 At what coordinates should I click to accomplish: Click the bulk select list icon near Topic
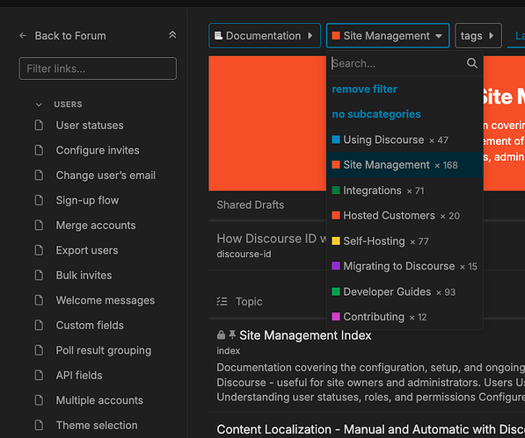click(222, 301)
